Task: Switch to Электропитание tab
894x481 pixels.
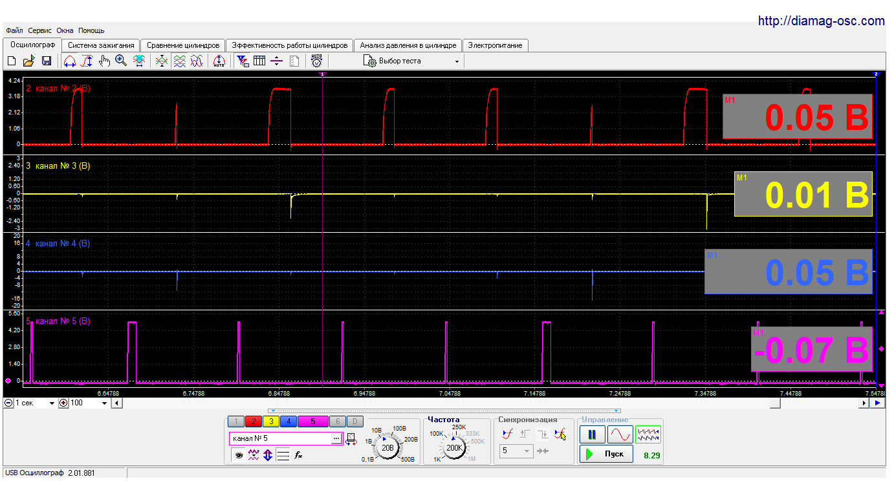Action: pyautogui.click(x=496, y=45)
